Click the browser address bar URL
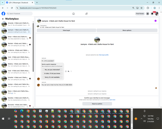This screenshot has width=162, height=129. [38, 8]
